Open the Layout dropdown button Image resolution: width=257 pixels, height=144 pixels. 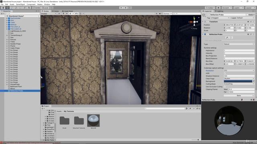[250, 8]
